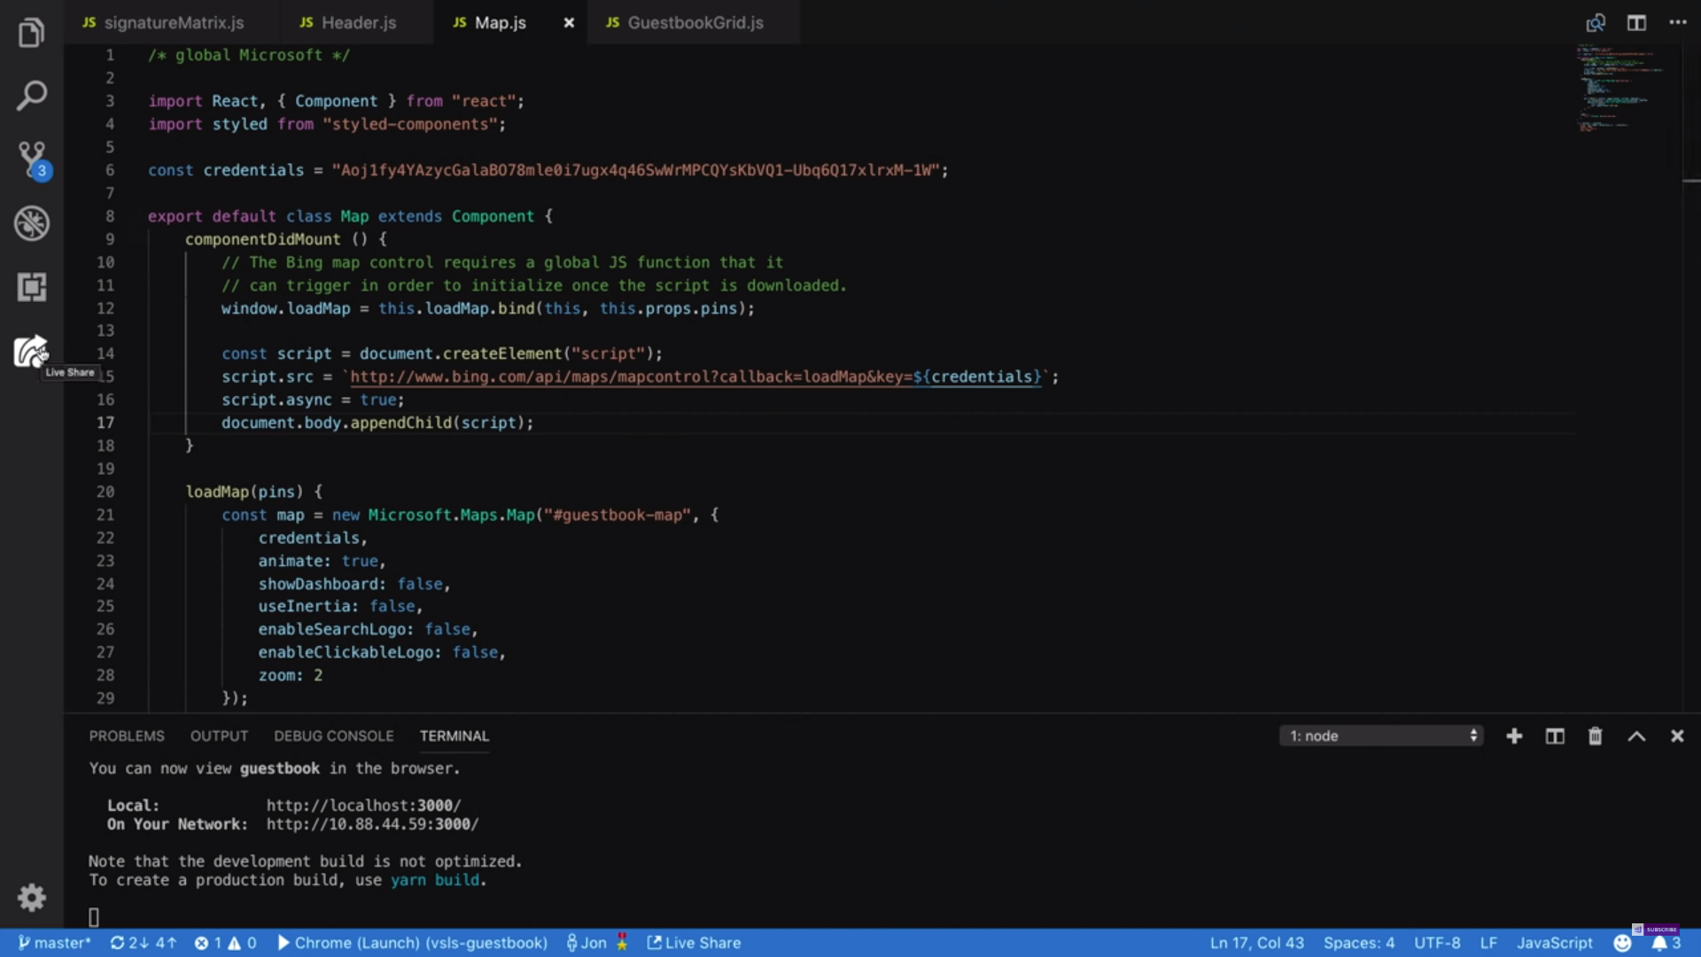Switch to the Problems panel tab

[x=127, y=736]
